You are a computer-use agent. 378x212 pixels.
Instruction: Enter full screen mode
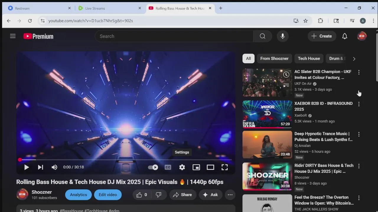point(224,167)
